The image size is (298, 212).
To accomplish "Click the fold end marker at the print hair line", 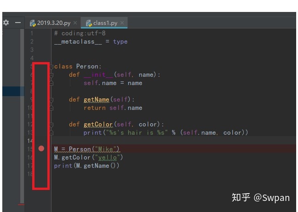I will click(x=52, y=133).
